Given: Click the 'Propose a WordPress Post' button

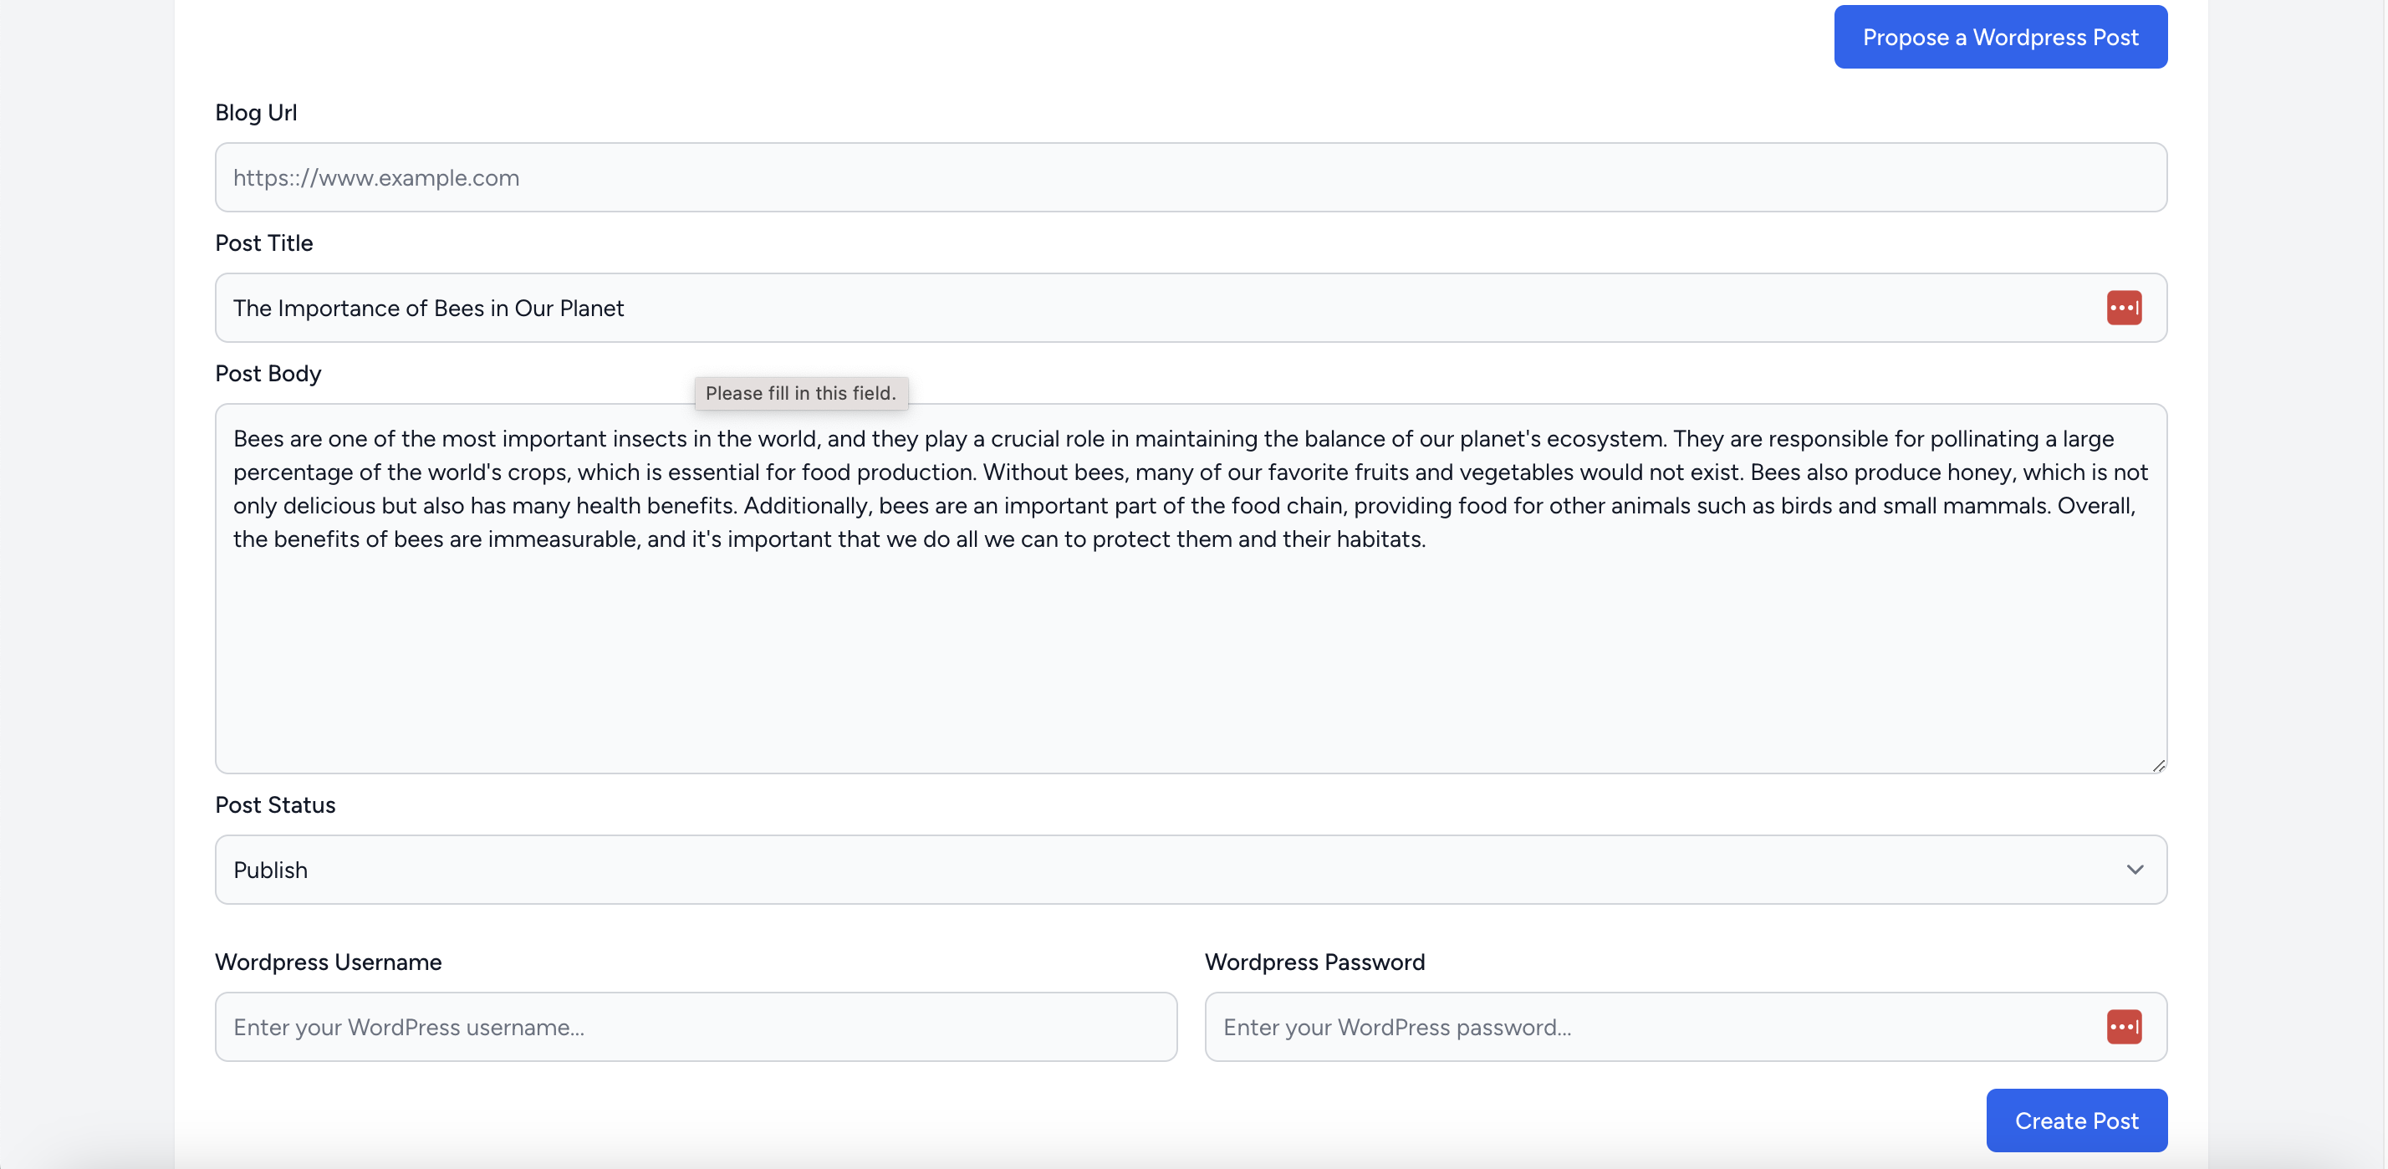Looking at the screenshot, I should coord(2001,35).
